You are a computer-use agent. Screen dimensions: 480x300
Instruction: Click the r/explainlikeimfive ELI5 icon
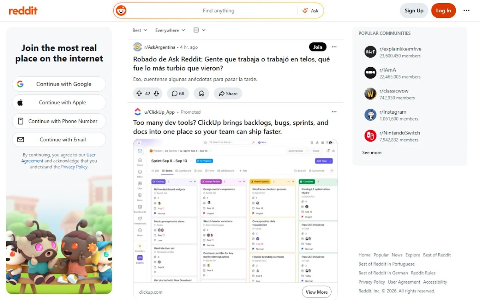pyautogui.click(x=370, y=52)
